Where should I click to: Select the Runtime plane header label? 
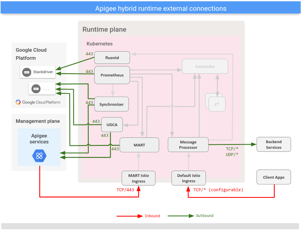pos(104,29)
